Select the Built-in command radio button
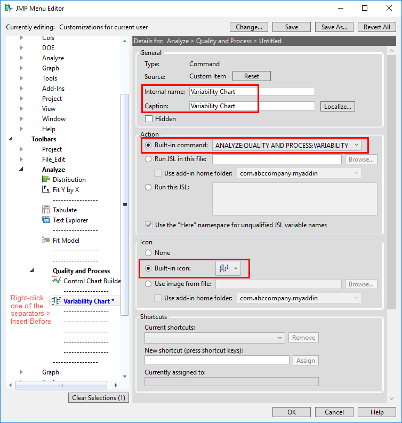The image size is (402, 423). (148, 145)
